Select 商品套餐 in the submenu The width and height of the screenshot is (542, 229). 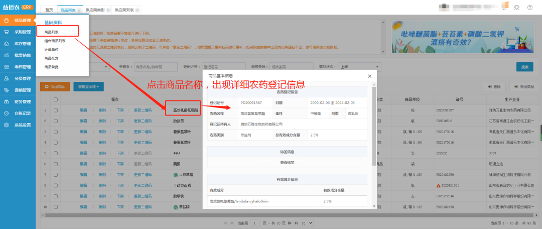click(x=52, y=67)
